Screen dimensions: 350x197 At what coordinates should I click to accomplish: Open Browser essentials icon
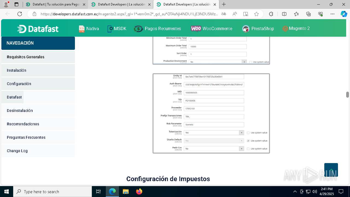[320, 14]
